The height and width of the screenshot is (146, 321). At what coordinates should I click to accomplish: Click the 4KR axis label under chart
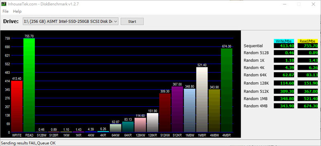[x=104, y=135]
